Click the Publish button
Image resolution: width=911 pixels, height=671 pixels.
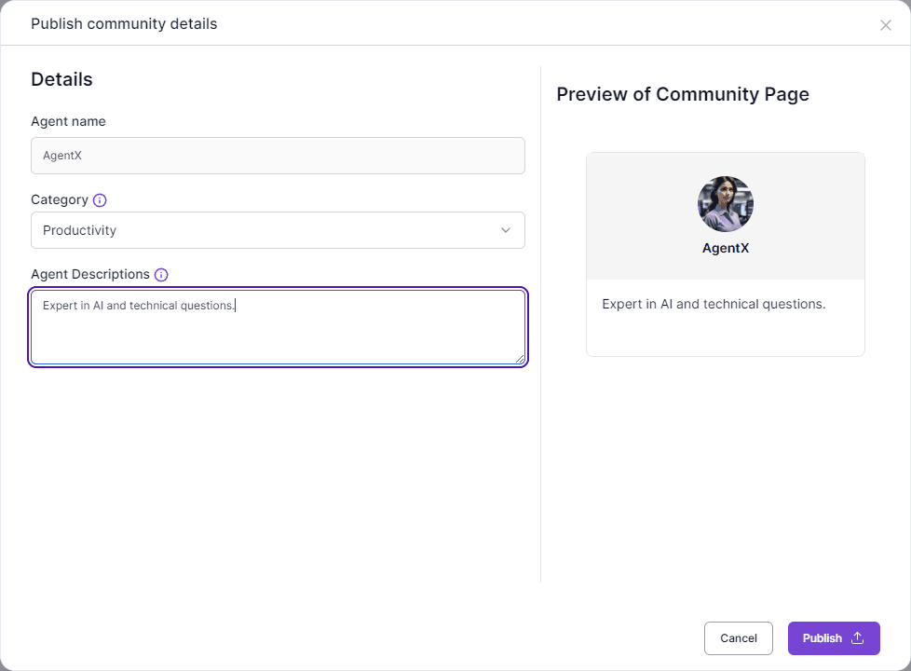(x=834, y=638)
